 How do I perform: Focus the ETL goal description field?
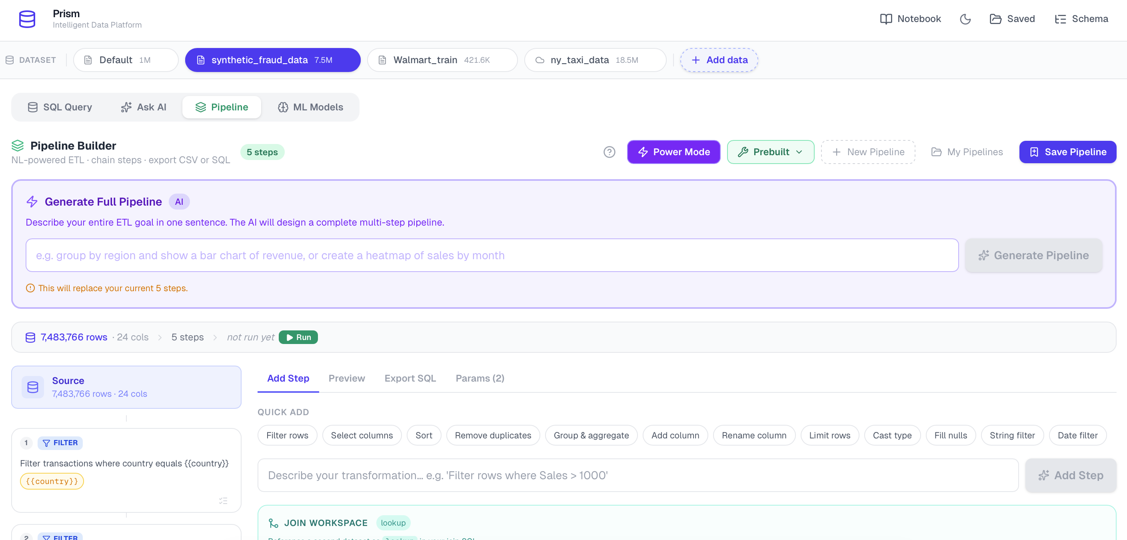pos(492,255)
